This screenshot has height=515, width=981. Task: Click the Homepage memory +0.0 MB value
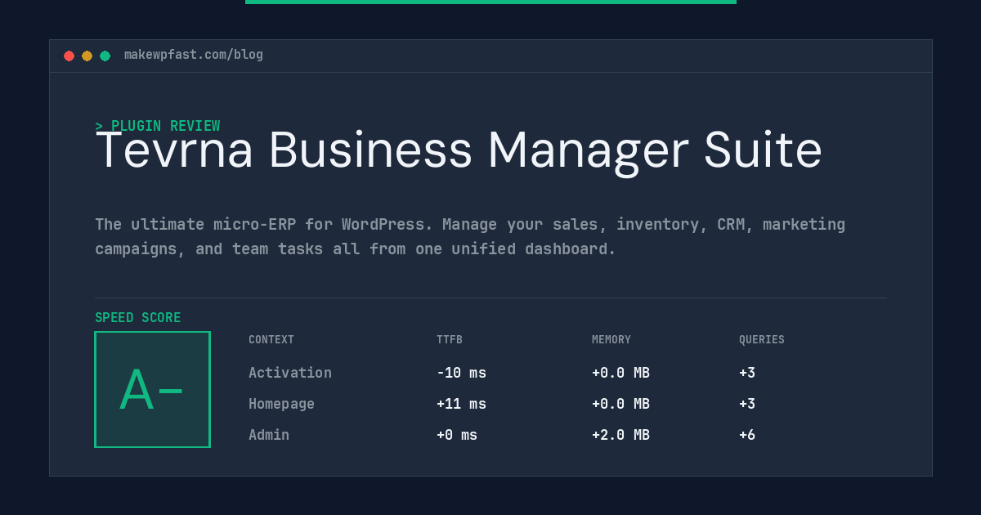click(x=620, y=404)
